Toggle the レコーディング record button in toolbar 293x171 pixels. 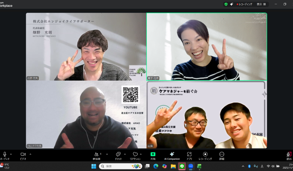205,154
